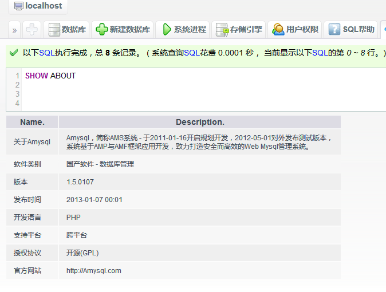Expand the toolbar with the » arrow
The height and width of the screenshot is (292, 386).
click(14, 29)
